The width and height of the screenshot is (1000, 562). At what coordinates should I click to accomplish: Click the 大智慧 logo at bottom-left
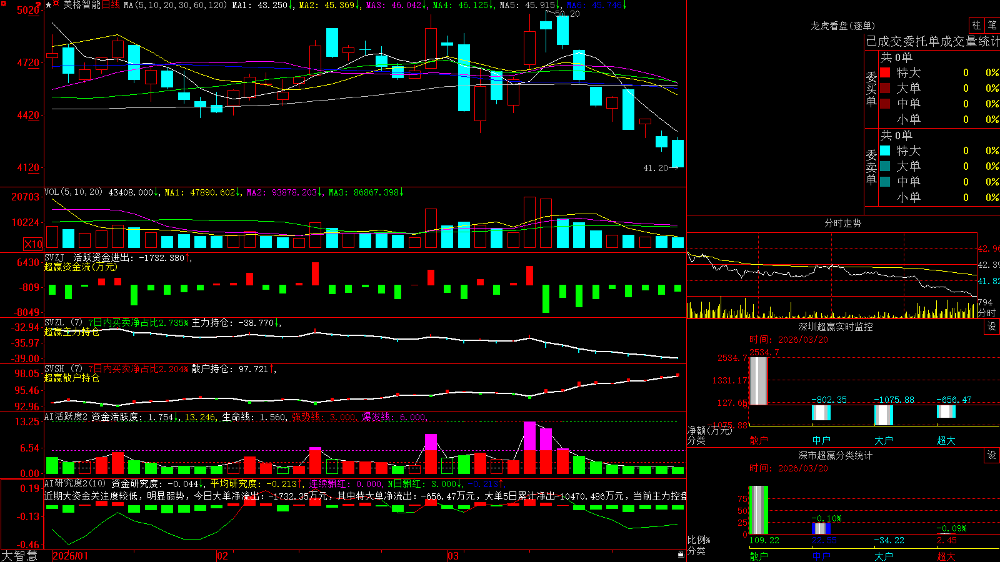[x=19, y=556]
